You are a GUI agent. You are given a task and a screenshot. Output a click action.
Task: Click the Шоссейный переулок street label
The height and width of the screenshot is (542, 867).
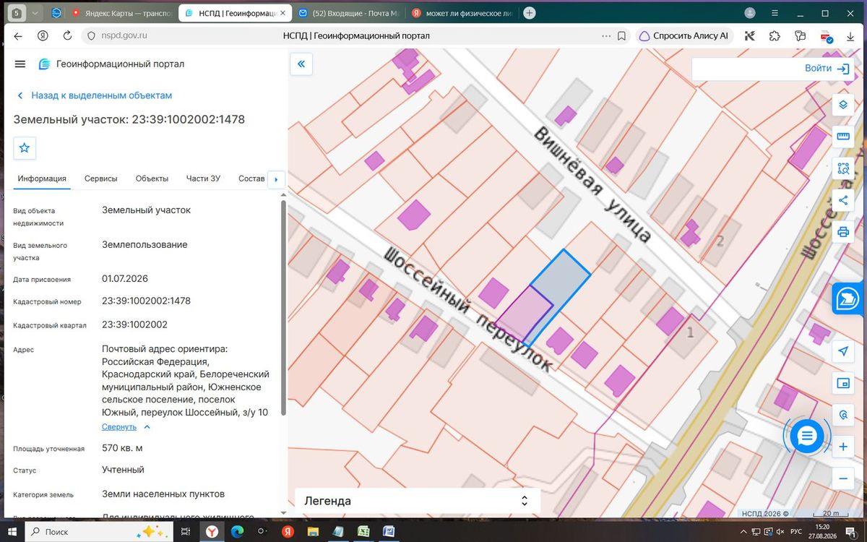[470, 311]
